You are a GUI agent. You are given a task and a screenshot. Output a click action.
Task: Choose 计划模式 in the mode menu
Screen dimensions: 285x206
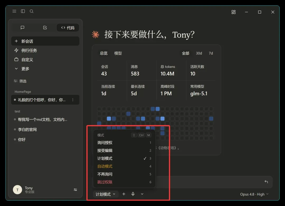(x=124, y=158)
